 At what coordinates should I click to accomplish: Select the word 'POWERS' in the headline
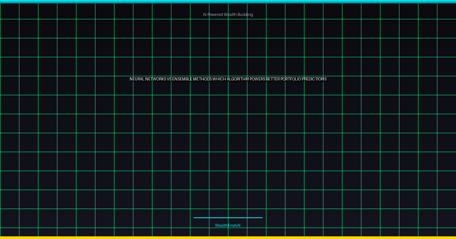tap(258, 79)
